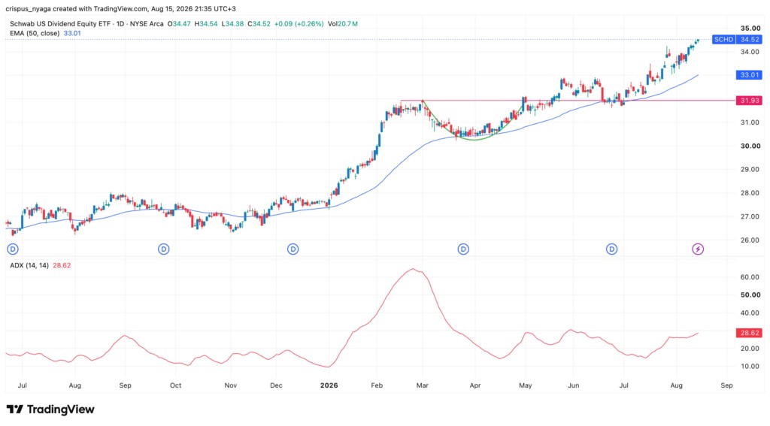
Task: Click the Feb label on the time axis
Action: (x=377, y=385)
